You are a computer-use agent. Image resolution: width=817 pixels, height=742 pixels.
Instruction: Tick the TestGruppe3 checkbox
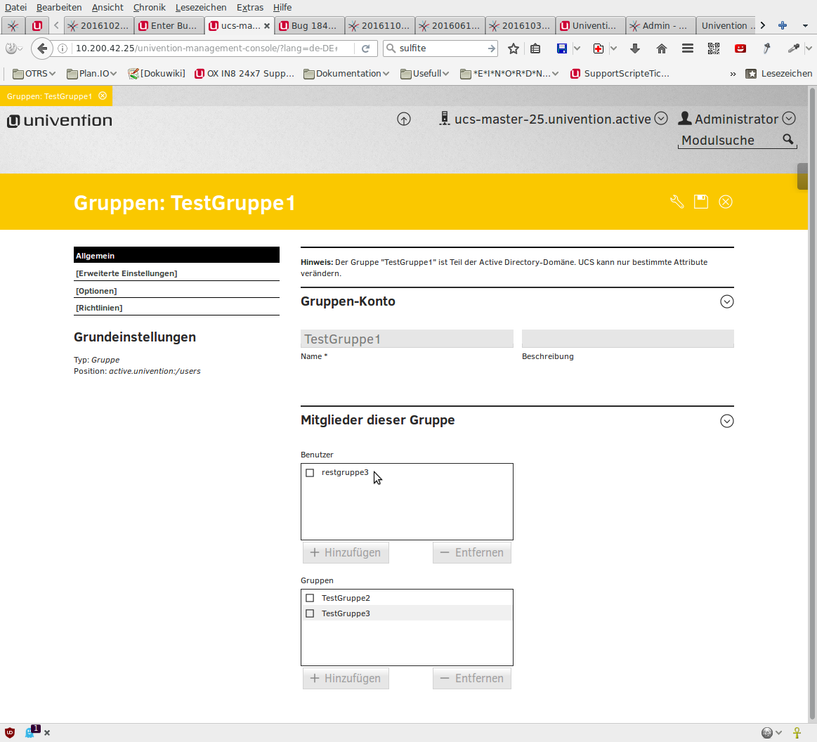[x=310, y=613]
